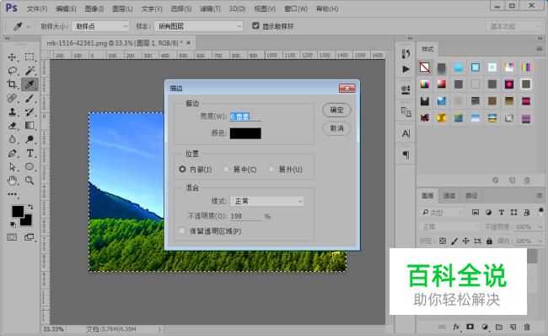Select the Zoom tool

30,181
